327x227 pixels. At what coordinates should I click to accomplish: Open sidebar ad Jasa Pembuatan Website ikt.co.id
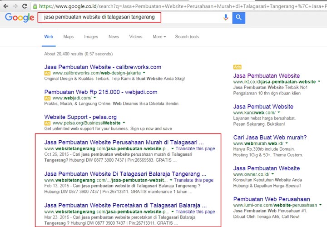pyautogui.click(x=267, y=76)
